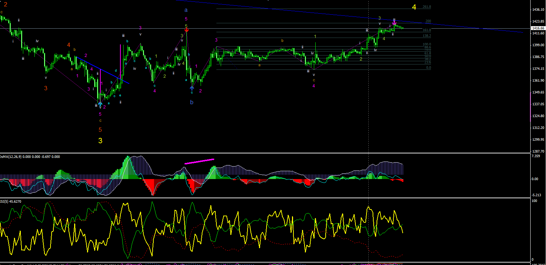
Task: Click the 1399.00 price axis label
Action: coord(538,45)
